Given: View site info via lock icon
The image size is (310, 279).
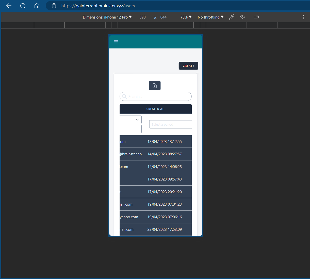Looking at the screenshot, I should 54,6.
